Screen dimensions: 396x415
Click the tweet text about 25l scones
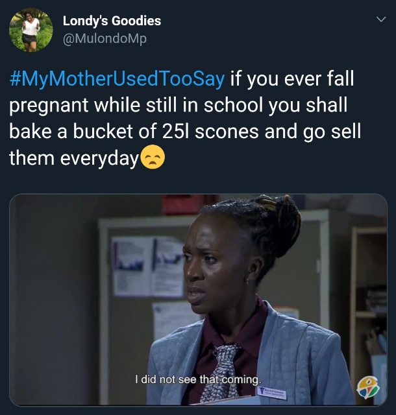[185, 118]
